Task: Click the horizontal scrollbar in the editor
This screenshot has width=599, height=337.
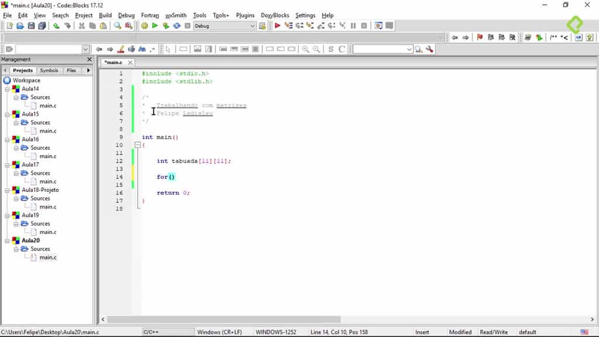Action: click(223, 319)
